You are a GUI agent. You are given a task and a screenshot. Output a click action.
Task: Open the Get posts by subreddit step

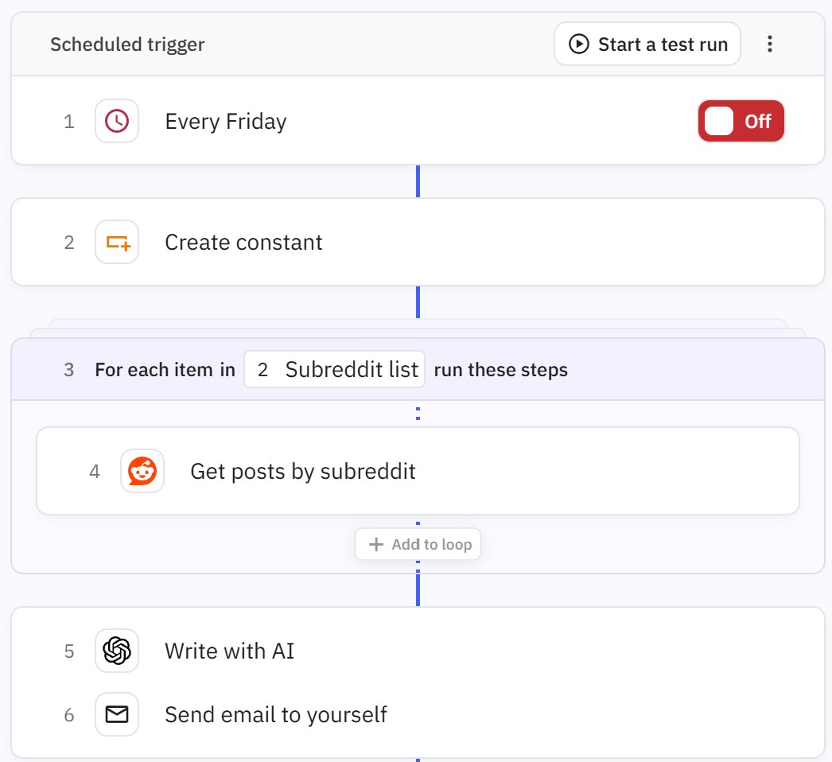pos(303,471)
